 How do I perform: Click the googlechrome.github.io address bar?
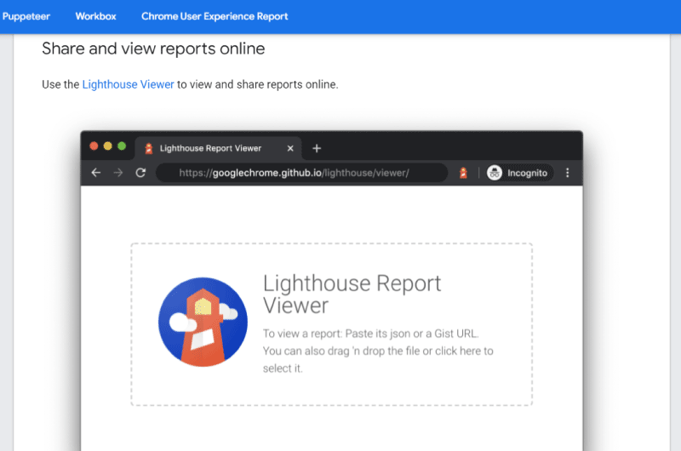302,173
